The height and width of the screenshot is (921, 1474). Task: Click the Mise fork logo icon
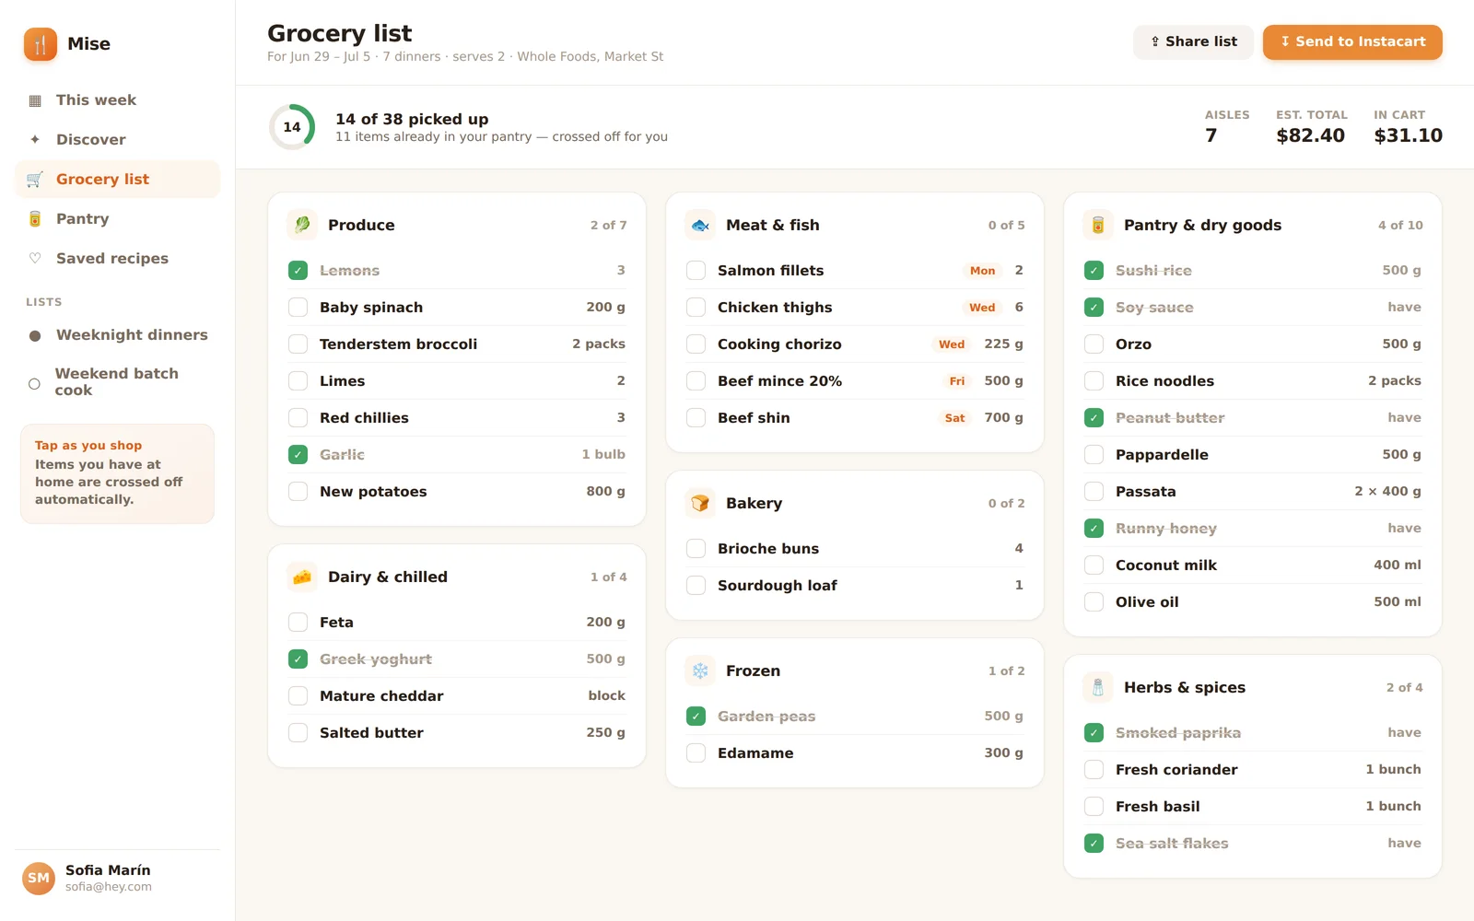coord(41,43)
